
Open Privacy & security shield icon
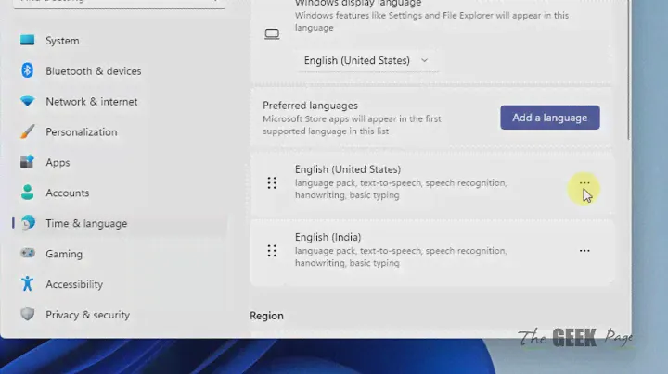click(x=28, y=315)
